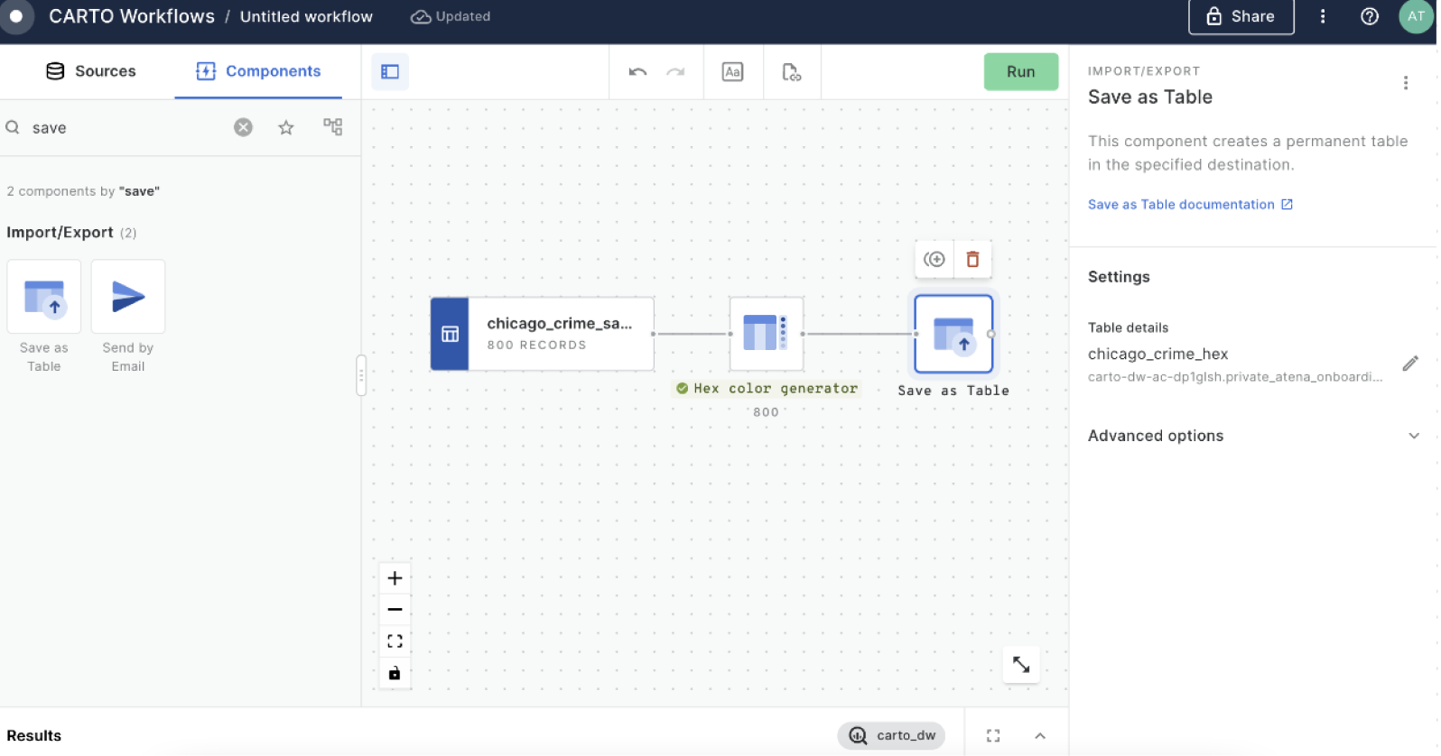Add a text annotation note
The height and width of the screenshot is (756, 1441).
[732, 71]
